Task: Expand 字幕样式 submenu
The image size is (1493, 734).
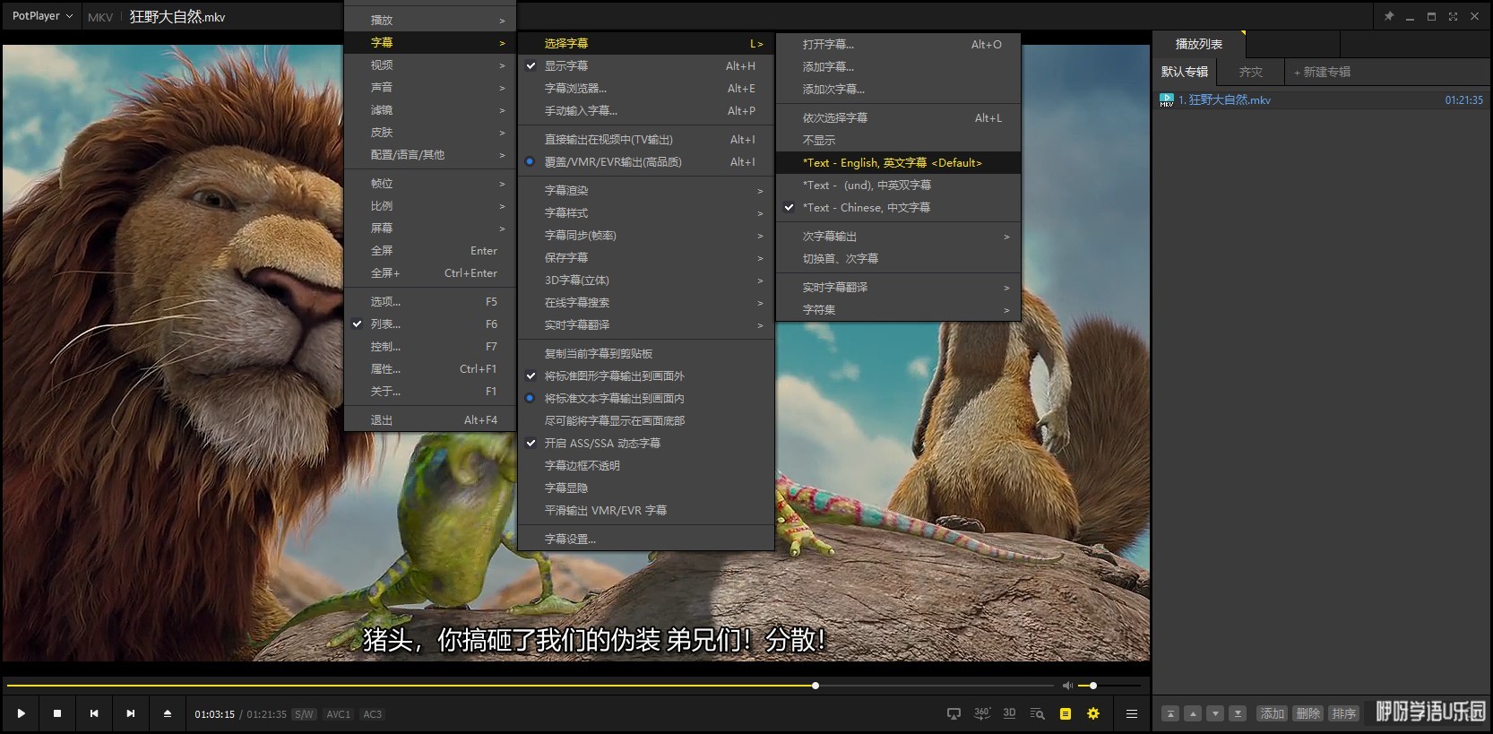Action: [x=645, y=212]
